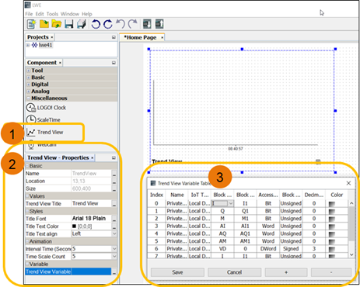This screenshot has width=360, height=287.
Task: Click the rotate counterclockwise icon
Action: 96,24
